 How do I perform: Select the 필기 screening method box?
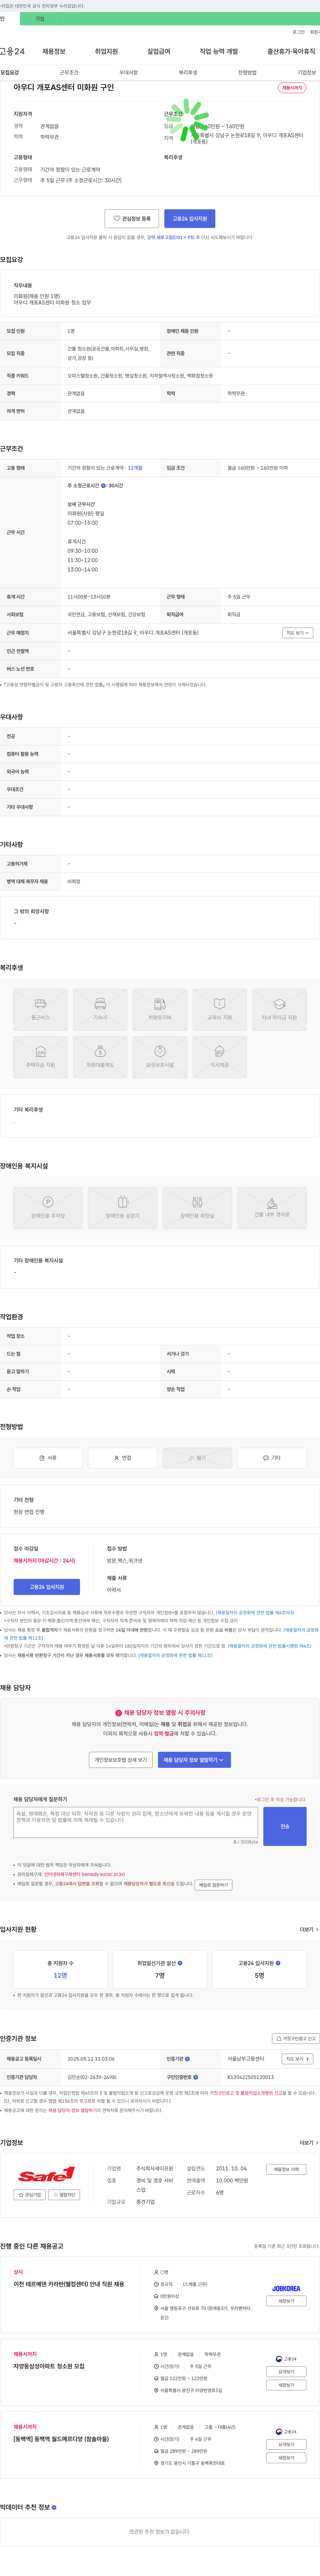click(197, 1458)
